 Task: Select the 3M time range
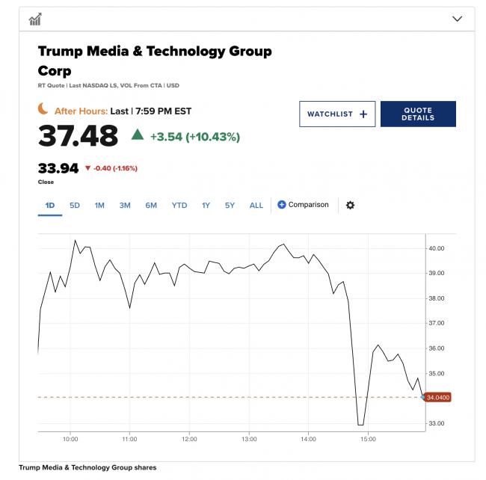125,205
